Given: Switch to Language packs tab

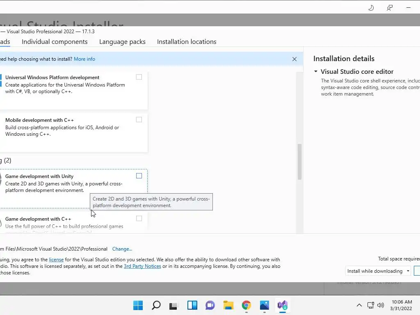Looking at the screenshot, I should (122, 42).
